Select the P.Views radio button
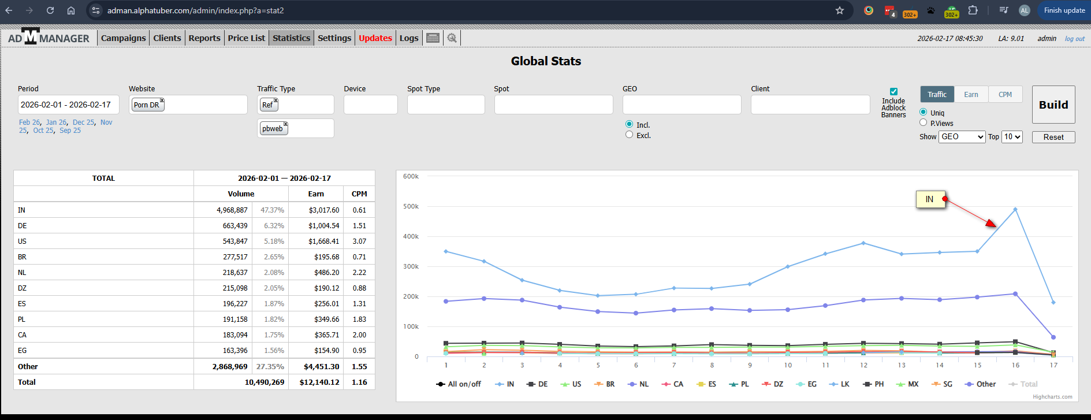Screen dimensions: 1091x420 click(923, 122)
